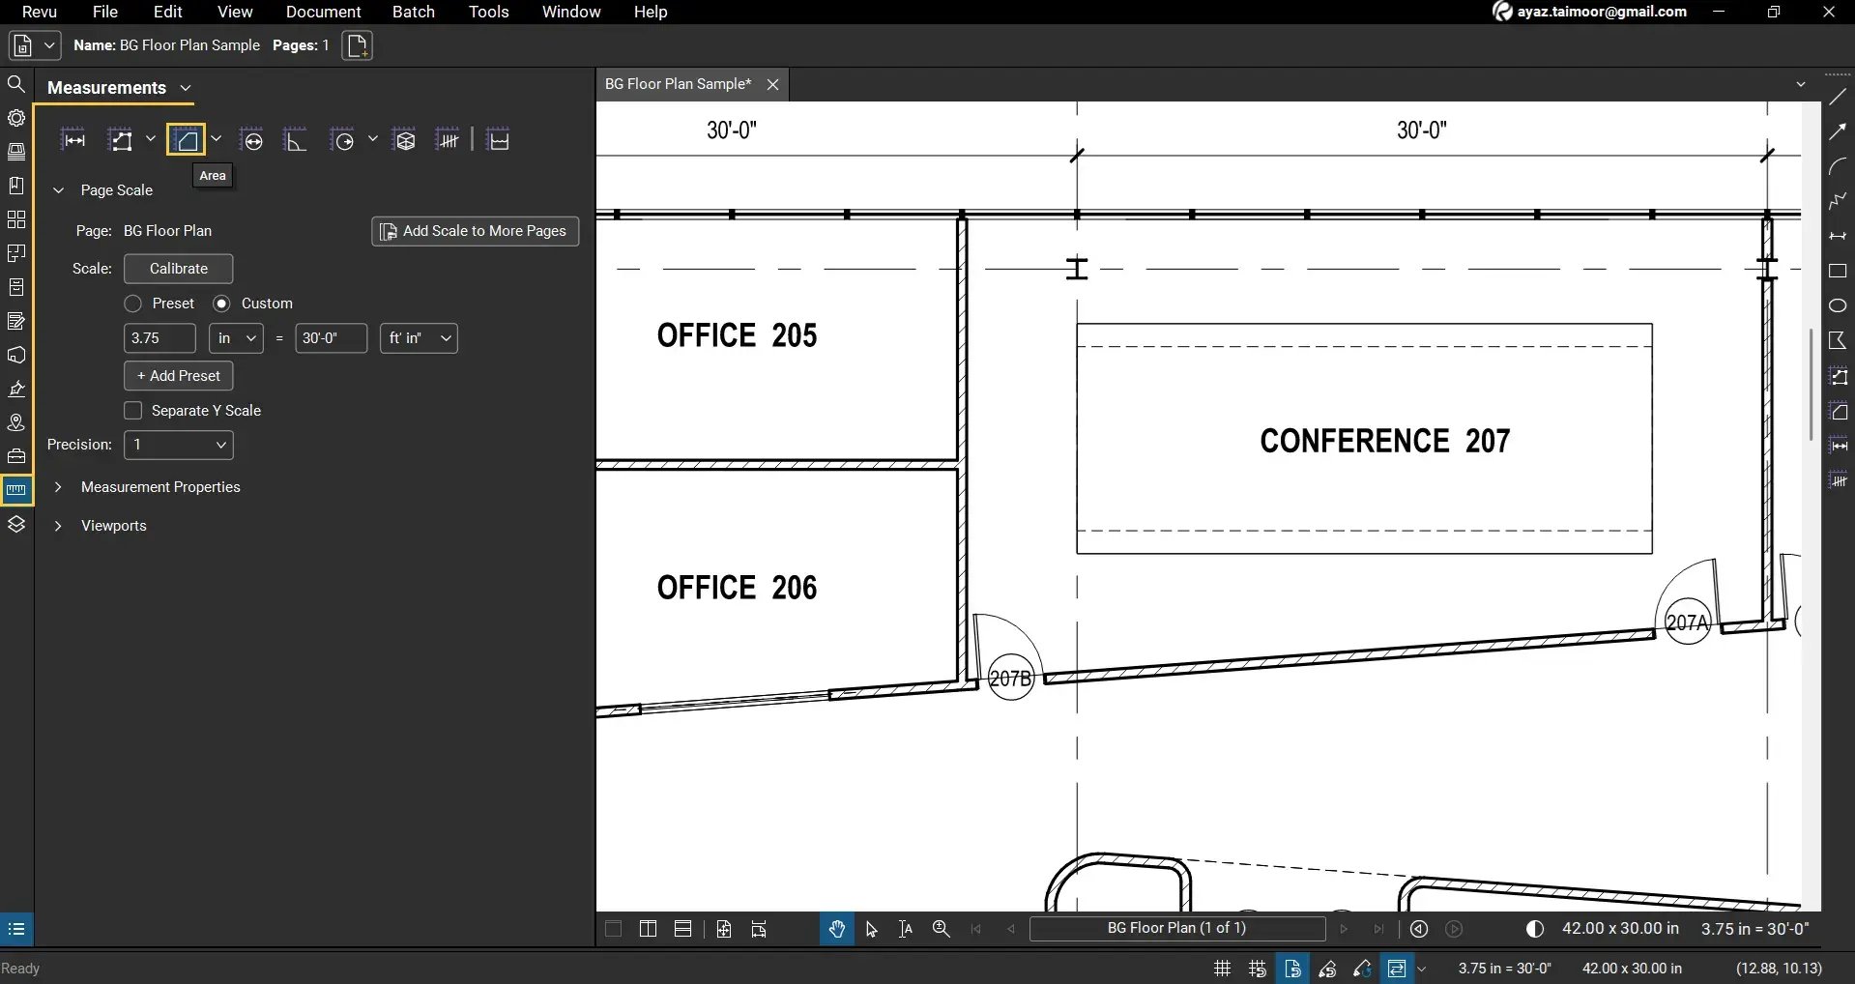Open the Precision dropdown
1855x984 pixels.
179,445
